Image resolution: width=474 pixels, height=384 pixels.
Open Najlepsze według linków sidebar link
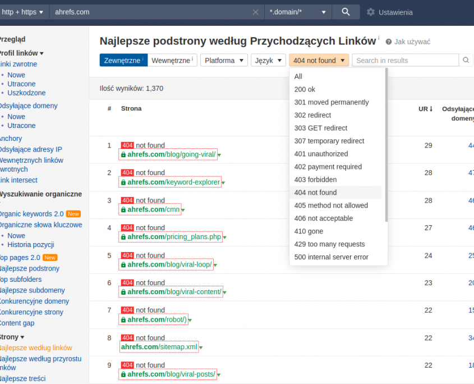pyautogui.click(x=36, y=348)
